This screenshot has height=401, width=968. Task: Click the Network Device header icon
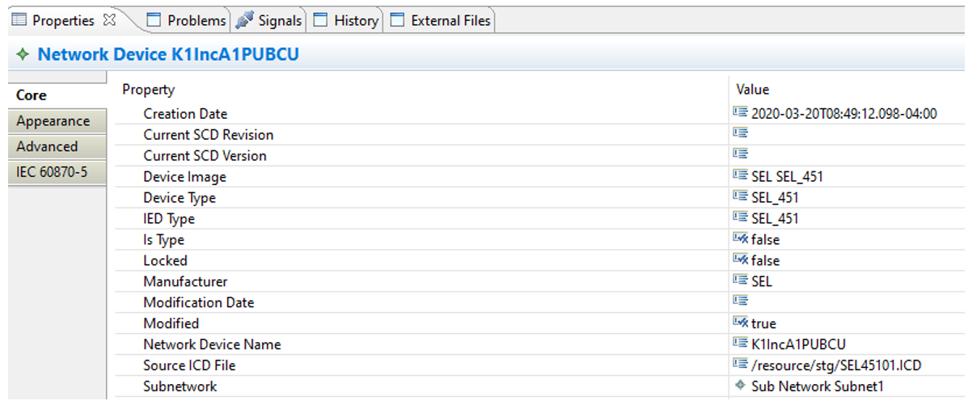click(x=23, y=56)
